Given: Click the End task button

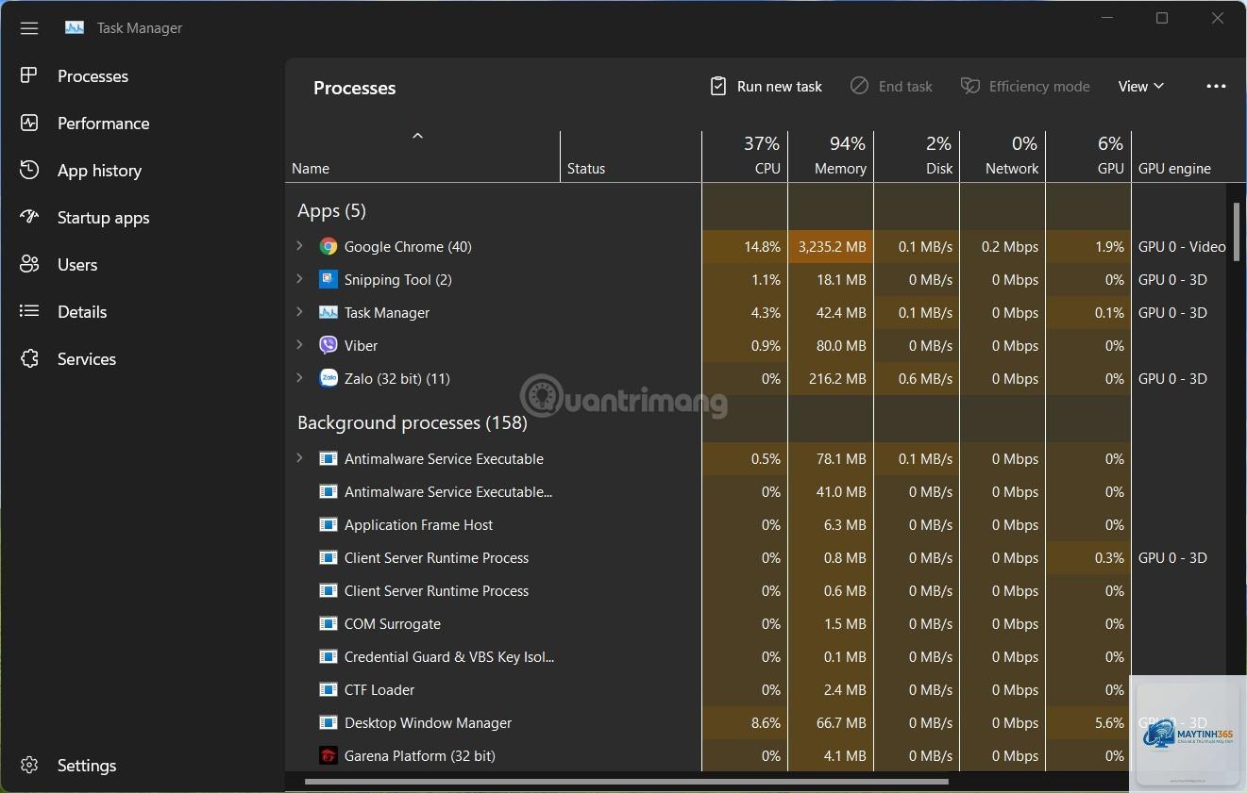Looking at the screenshot, I should pos(891,87).
